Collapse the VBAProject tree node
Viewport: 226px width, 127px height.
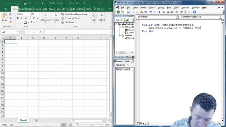pos(116,24)
